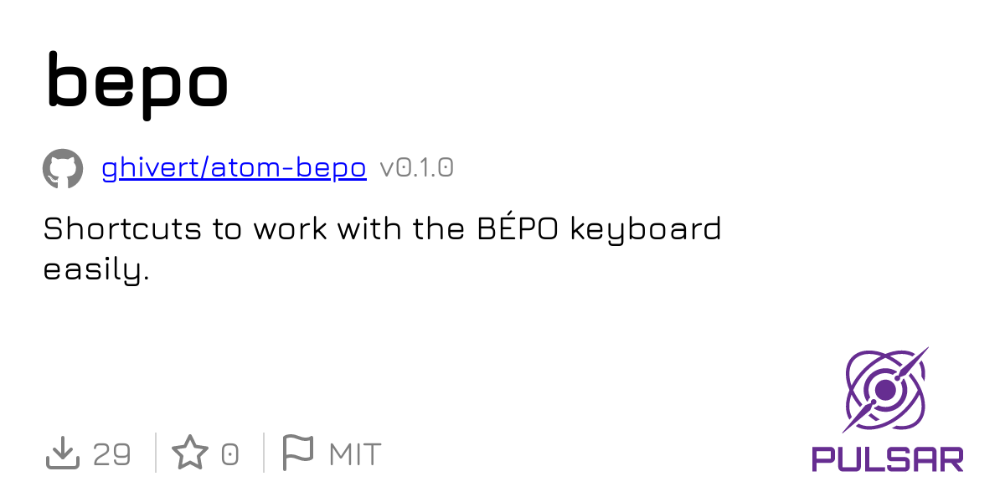Screen dimensions: 1005x502
Task: Click the divider between downloads and stars
Action: (x=156, y=453)
